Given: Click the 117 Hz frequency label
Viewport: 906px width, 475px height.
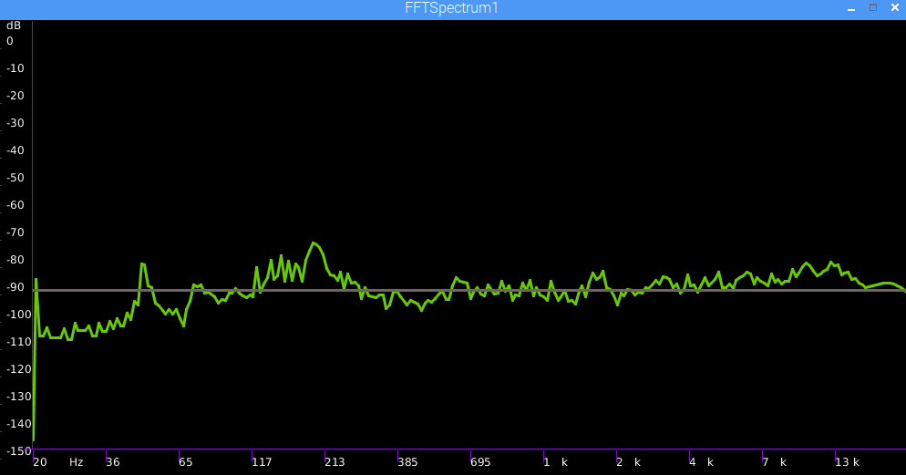Looking at the screenshot, I should [262, 462].
